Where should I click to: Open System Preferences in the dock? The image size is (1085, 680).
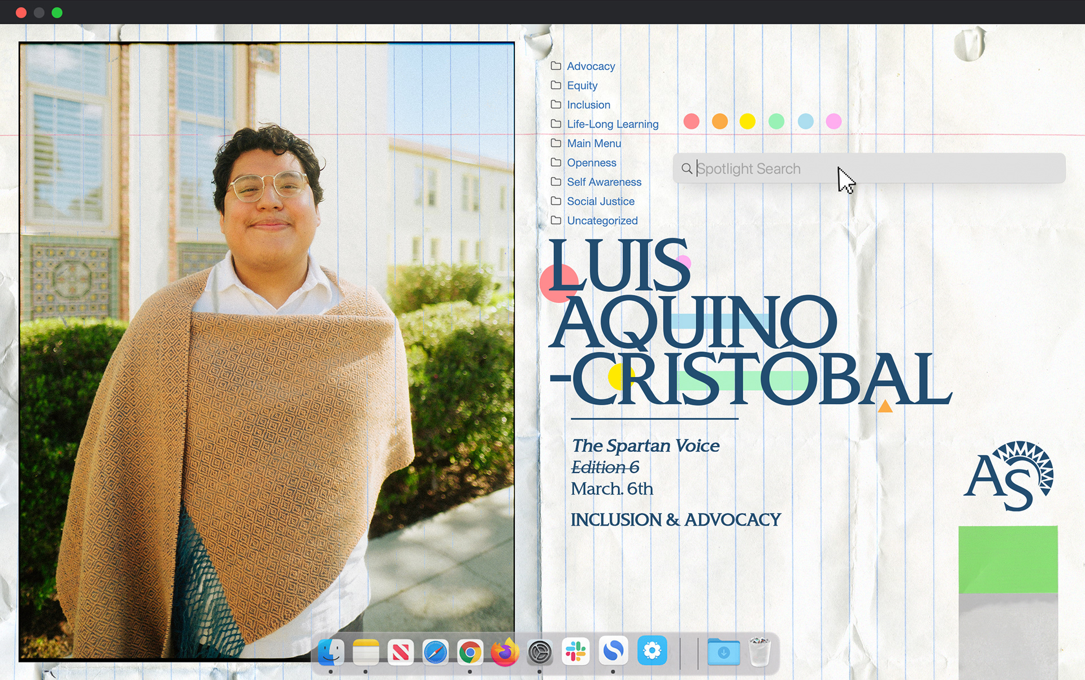pos(540,652)
